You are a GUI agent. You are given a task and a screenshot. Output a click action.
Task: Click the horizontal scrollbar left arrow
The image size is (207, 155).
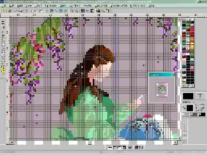click(x=12, y=142)
